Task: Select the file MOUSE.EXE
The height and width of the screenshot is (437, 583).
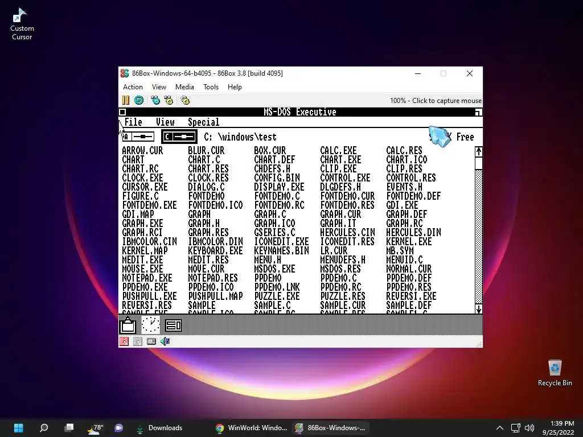Action: (x=142, y=269)
